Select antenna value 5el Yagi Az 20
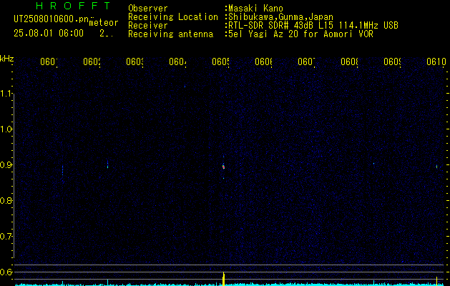The width and height of the screenshot is (450, 286). pos(263,34)
